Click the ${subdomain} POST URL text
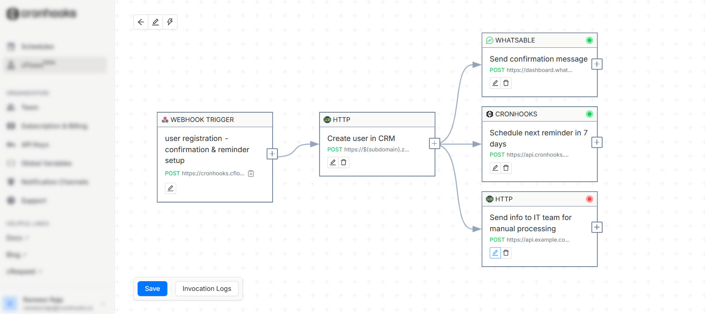705x314 pixels. point(377,150)
